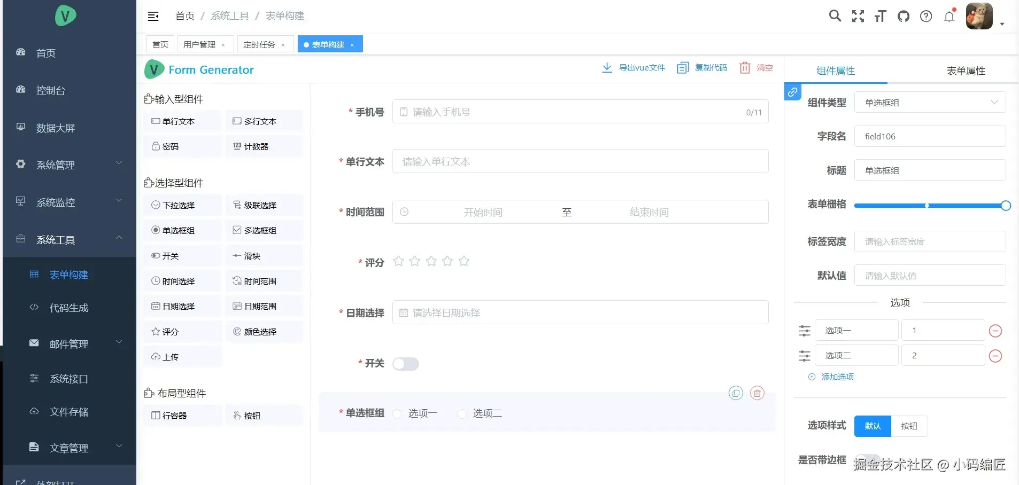This screenshot has height=485, width=1019.
Task: Click drag handle icon for 选项二
Action: [805, 356]
